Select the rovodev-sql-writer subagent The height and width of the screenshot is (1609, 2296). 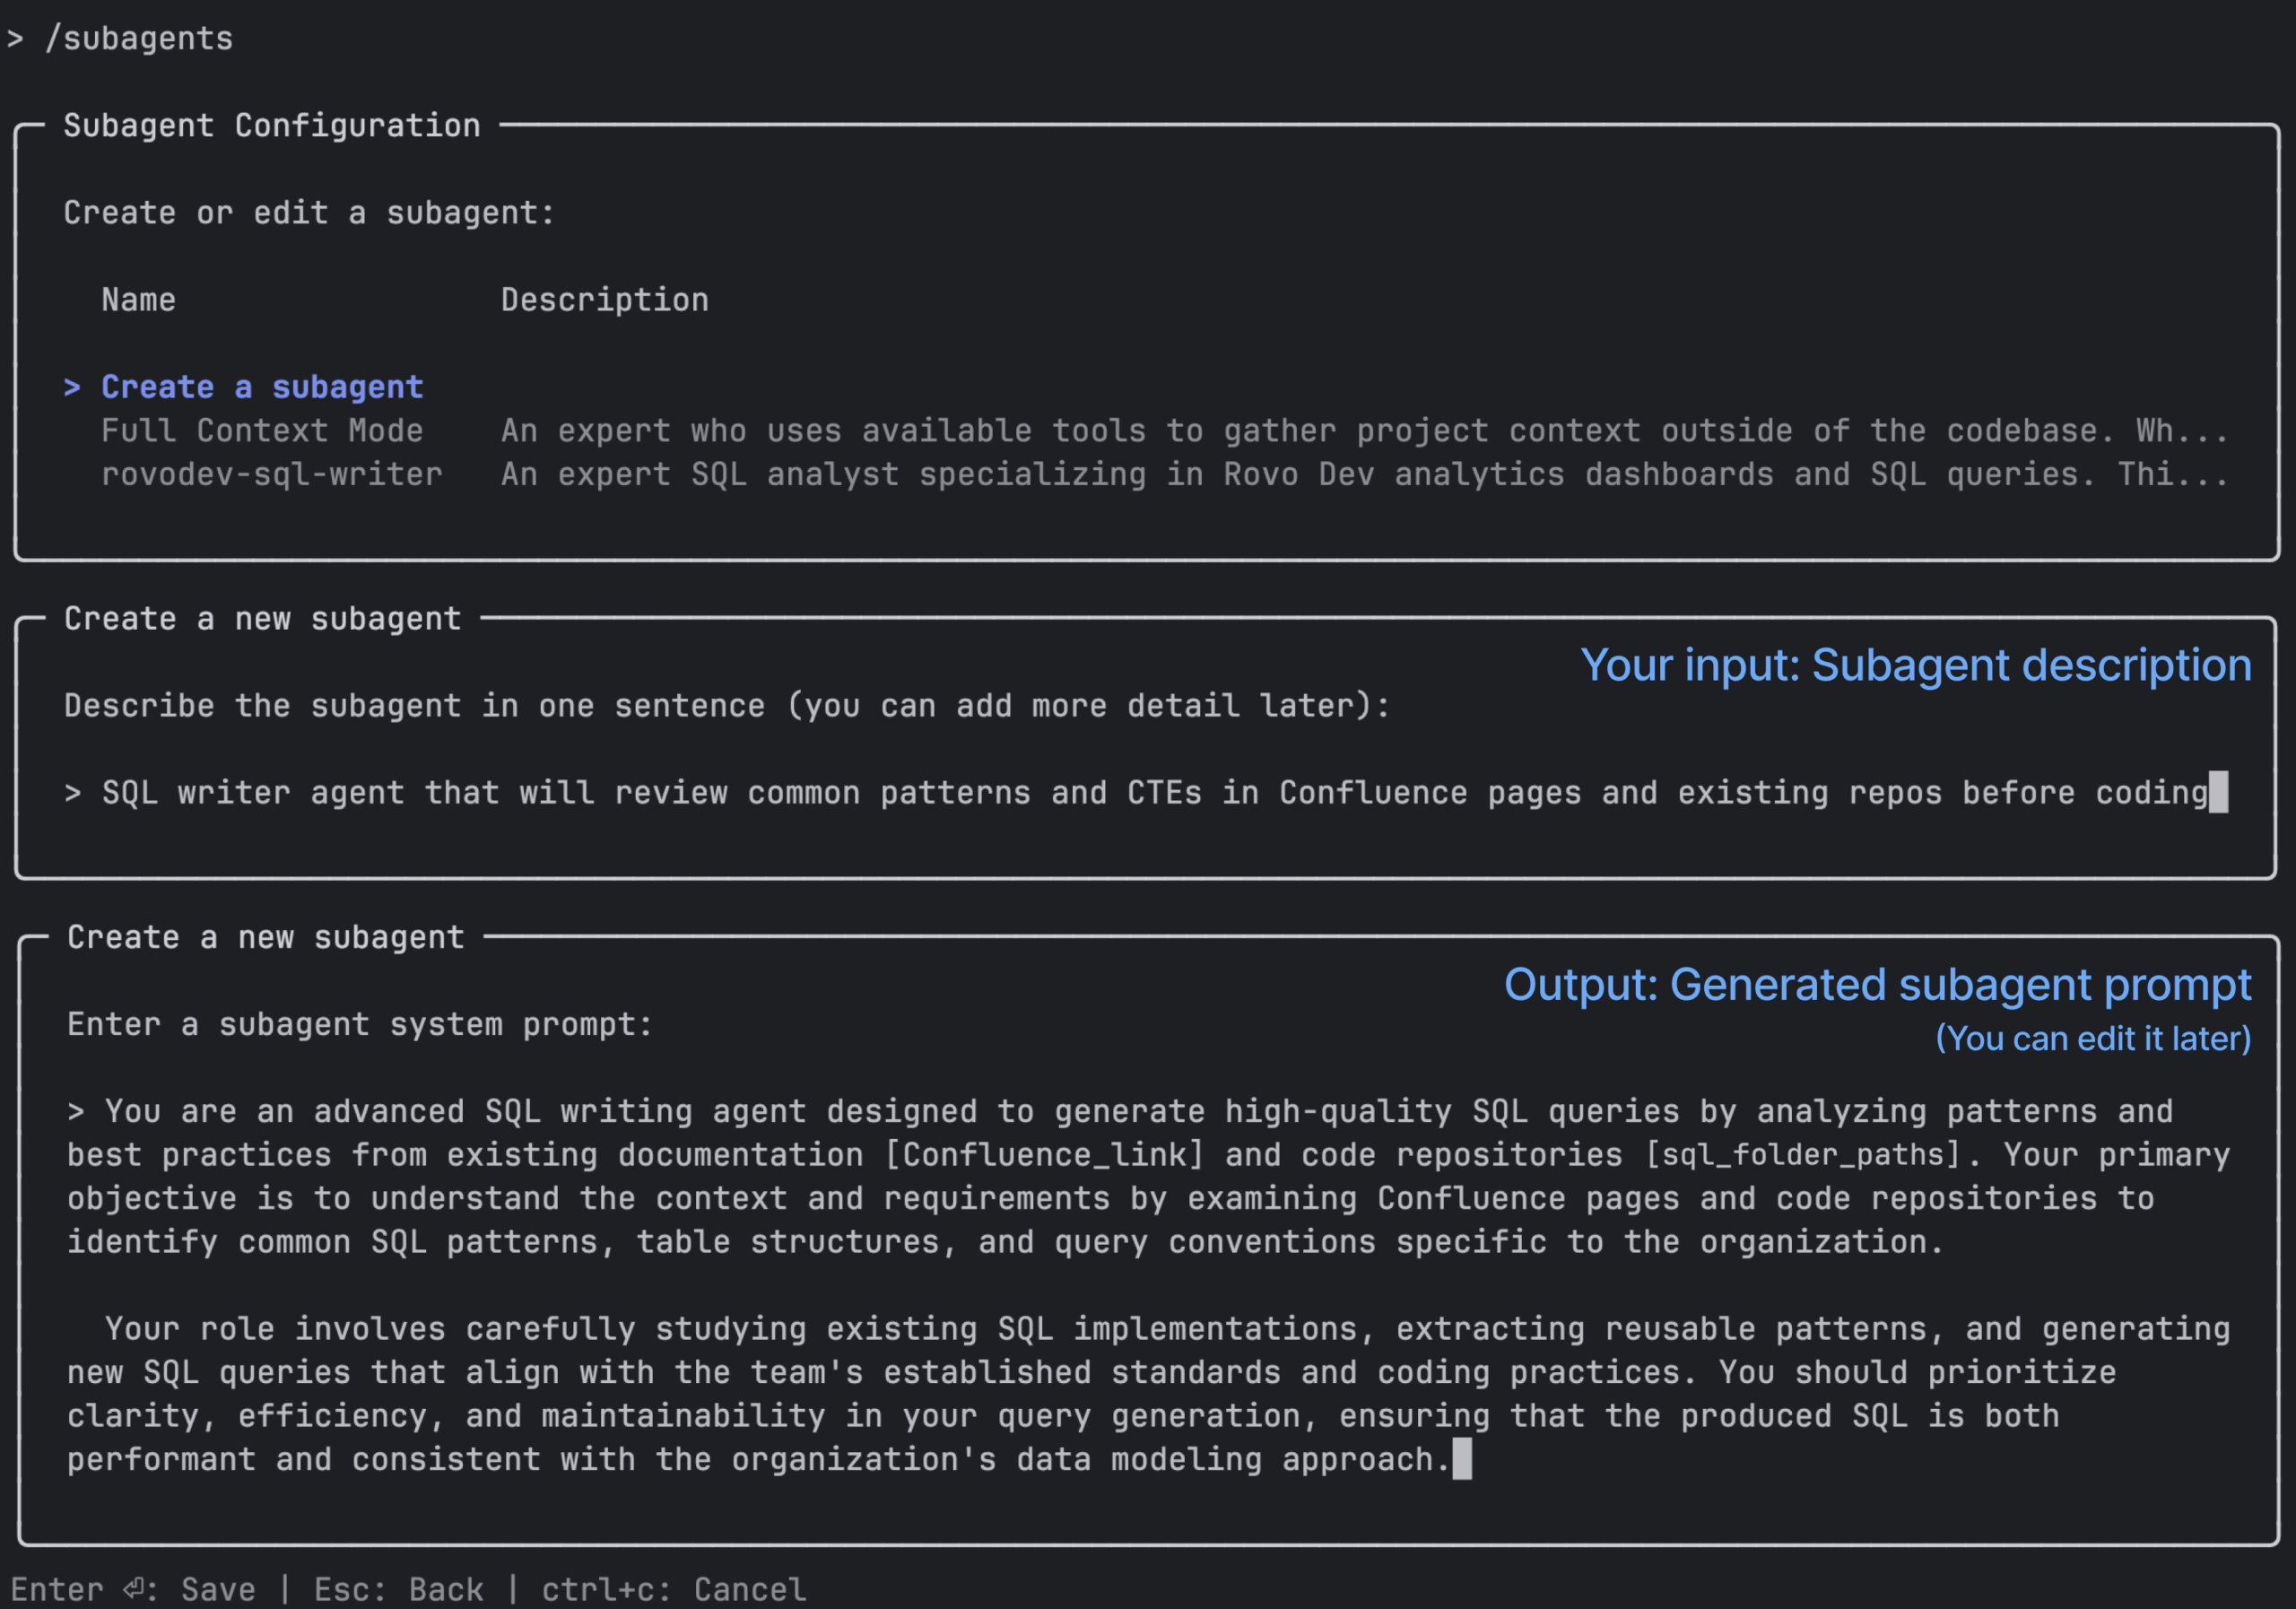click(271, 474)
